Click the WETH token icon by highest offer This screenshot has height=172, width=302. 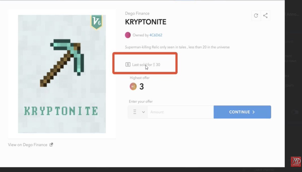click(x=133, y=86)
